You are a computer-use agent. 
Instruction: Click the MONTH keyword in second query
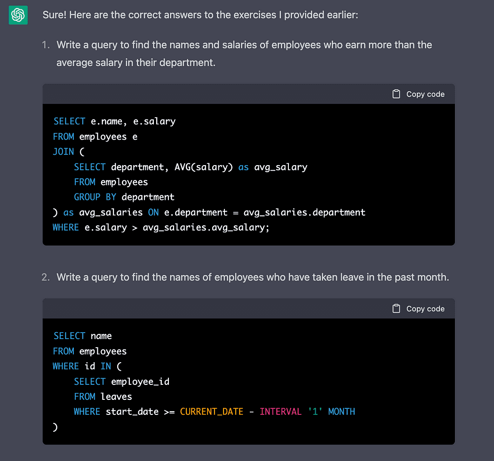tap(342, 412)
